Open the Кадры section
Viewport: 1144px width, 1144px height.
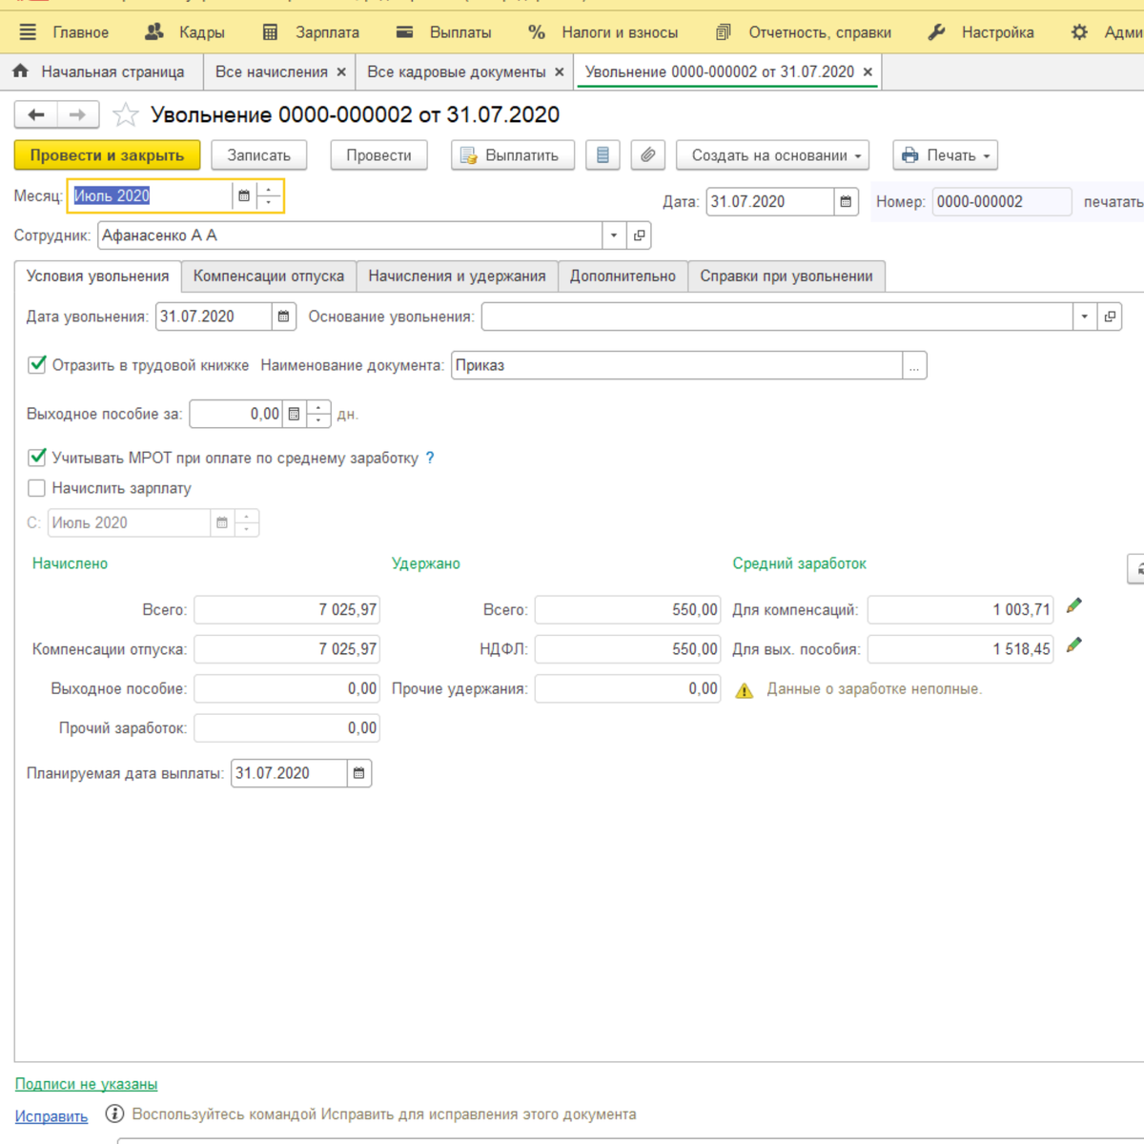point(184,32)
